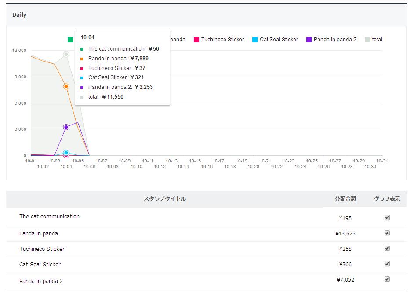Click the total legend label

tap(377, 40)
